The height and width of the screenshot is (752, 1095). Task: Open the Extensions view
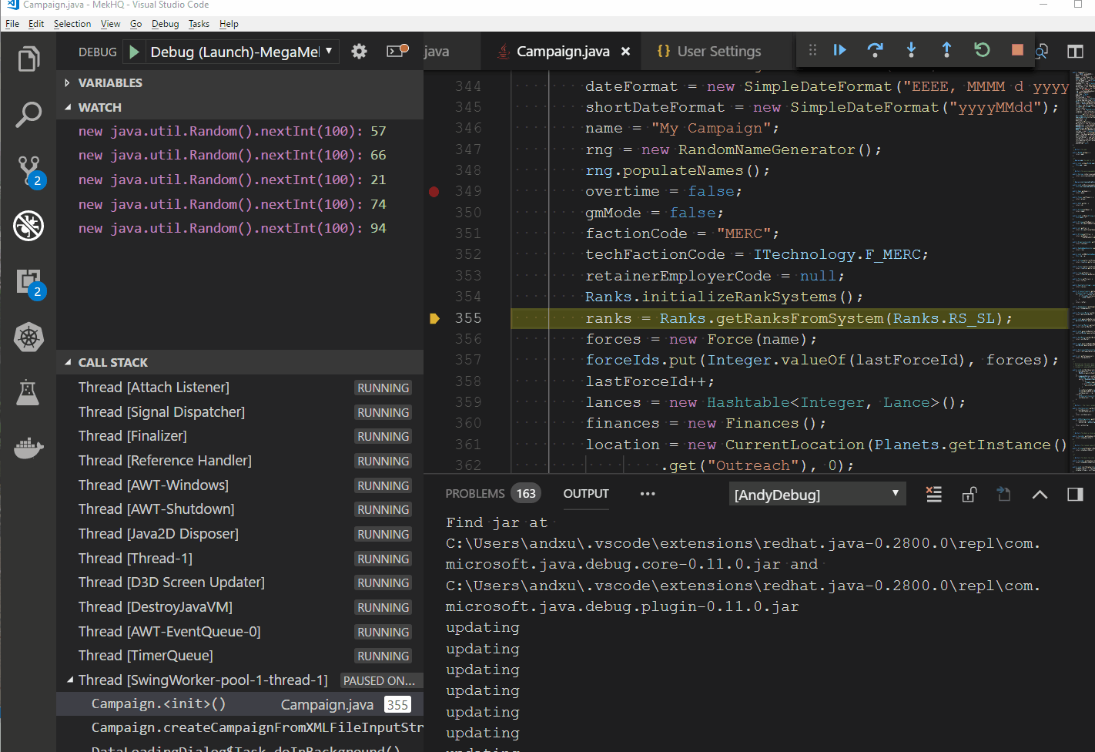[x=28, y=281]
